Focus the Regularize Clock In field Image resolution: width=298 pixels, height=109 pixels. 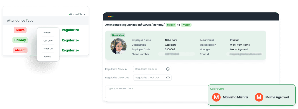click(x=152, y=69)
